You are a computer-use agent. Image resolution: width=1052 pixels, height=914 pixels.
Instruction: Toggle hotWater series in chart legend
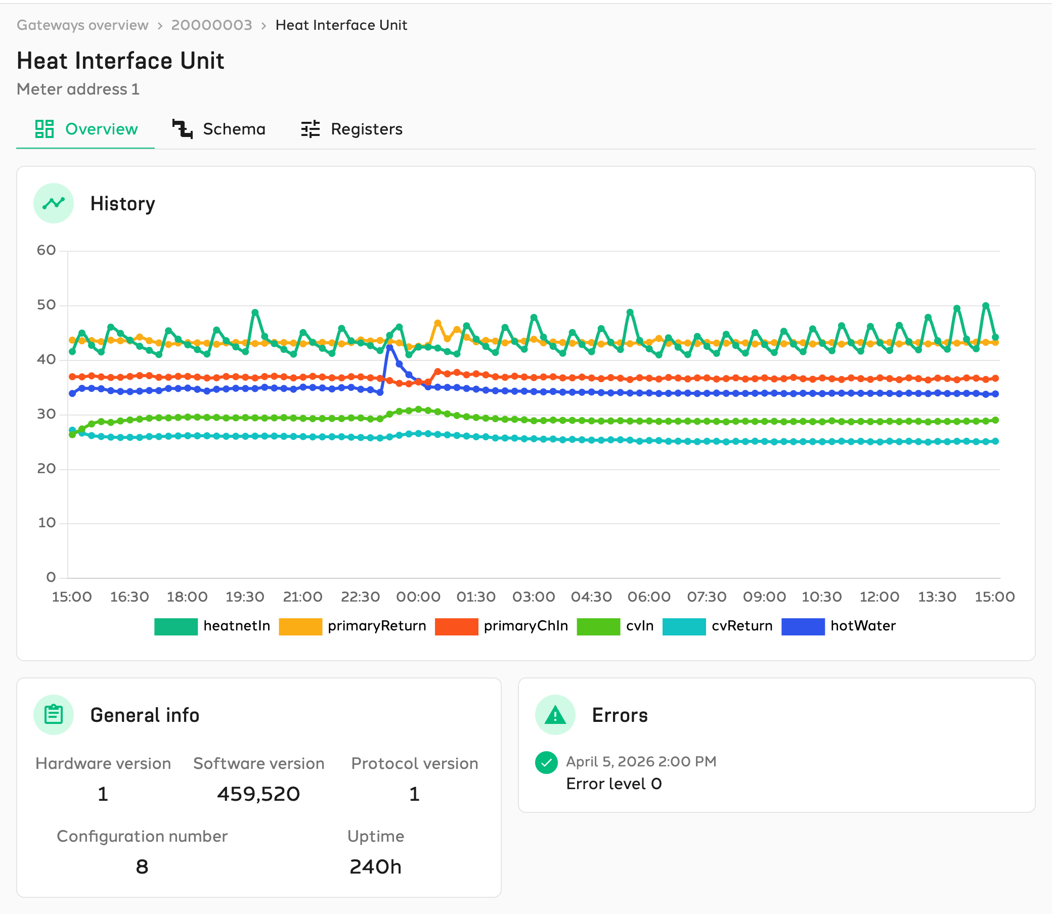(x=839, y=626)
